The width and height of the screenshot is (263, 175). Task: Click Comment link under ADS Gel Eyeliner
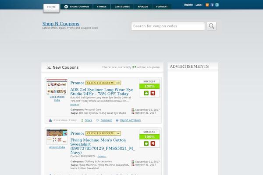(x=106, y=120)
